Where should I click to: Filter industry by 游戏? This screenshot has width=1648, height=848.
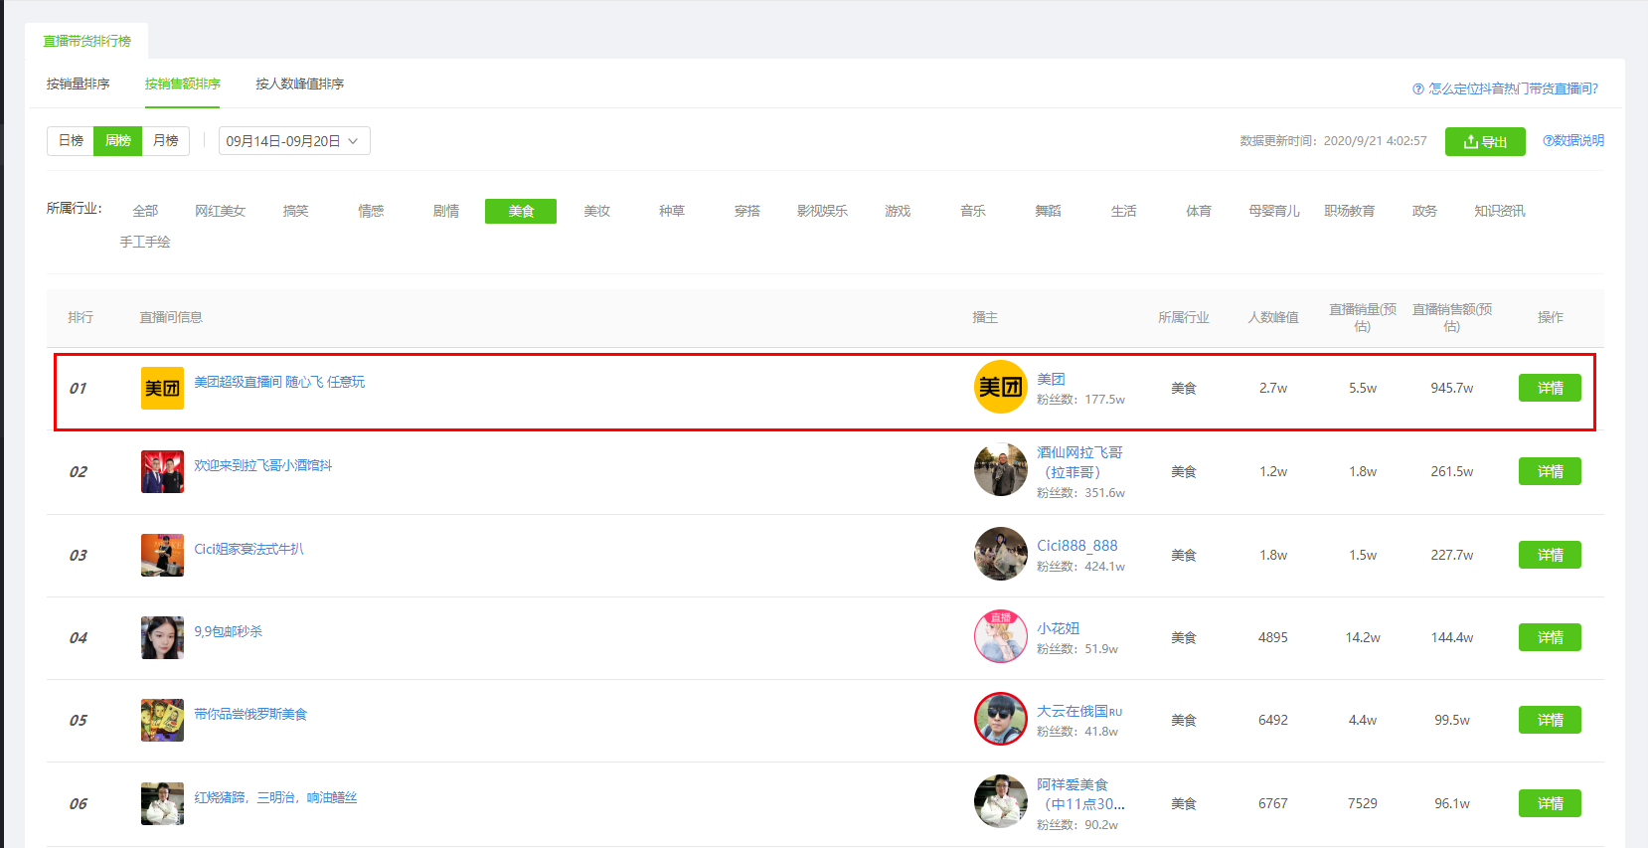pos(898,211)
